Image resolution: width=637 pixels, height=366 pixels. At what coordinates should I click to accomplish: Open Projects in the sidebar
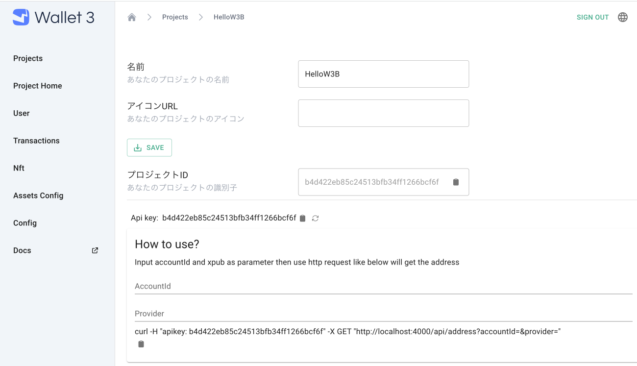[28, 58]
